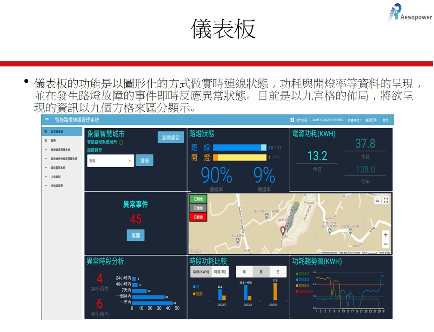Click the report document icon in sidebar
The width and height of the screenshot is (434, 332).
pyautogui.click(x=46, y=141)
